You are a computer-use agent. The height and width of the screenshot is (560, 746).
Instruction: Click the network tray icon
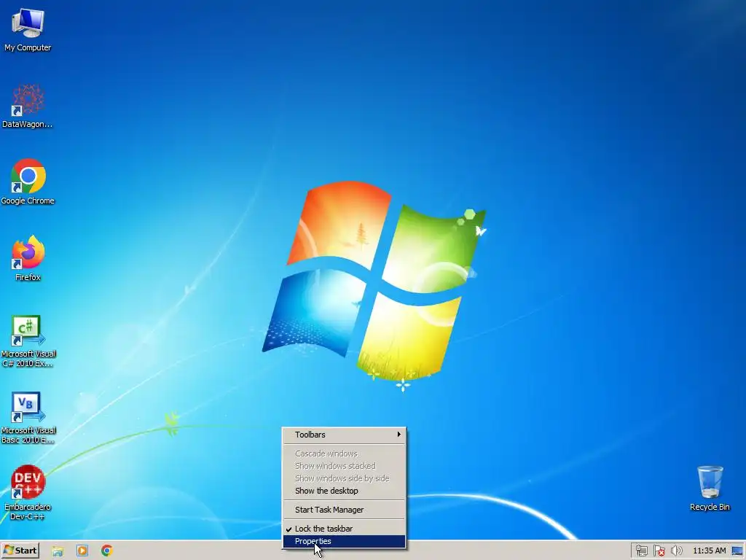[x=641, y=551]
